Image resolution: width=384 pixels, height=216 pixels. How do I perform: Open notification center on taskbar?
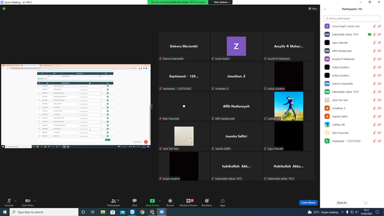377,212
